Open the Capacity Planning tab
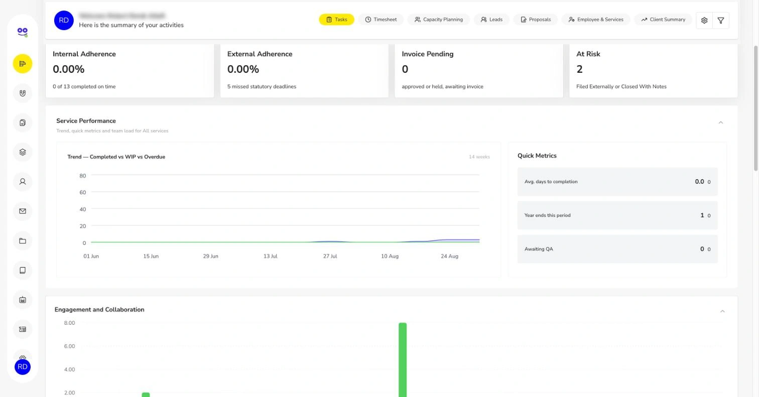This screenshot has height=397, width=759. pyautogui.click(x=439, y=20)
